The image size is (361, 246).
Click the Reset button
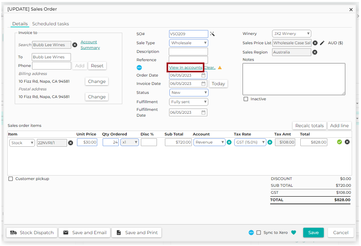pyautogui.click(x=97, y=66)
